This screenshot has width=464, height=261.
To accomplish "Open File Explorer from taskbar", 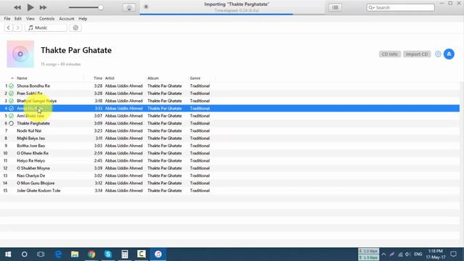I will pos(75,254).
